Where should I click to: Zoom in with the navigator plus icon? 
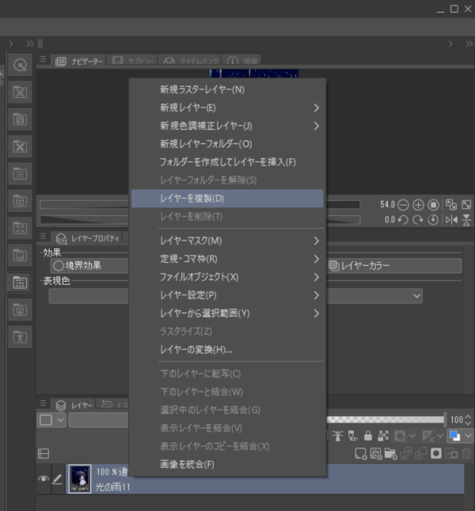(x=418, y=204)
